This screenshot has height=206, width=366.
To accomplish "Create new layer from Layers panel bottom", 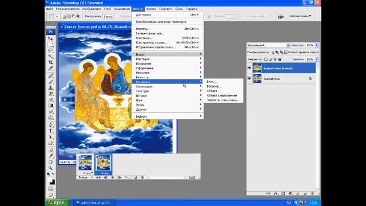I will pyautogui.click(x=305, y=193).
